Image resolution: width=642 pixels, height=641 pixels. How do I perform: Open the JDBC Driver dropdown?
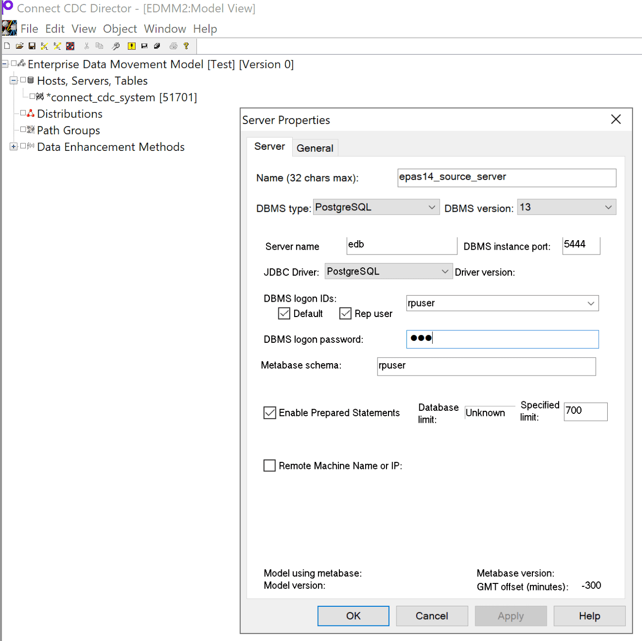445,271
